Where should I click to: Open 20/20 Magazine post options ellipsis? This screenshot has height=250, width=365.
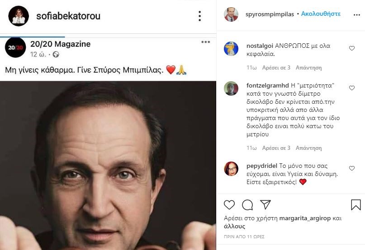click(x=205, y=42)
